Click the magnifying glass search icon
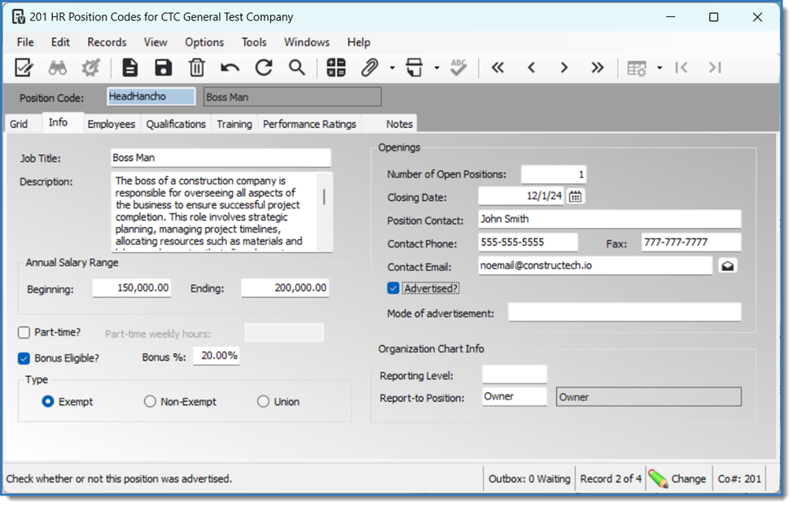The width and height of the screenshot is (794, 507). click(296, 68)
